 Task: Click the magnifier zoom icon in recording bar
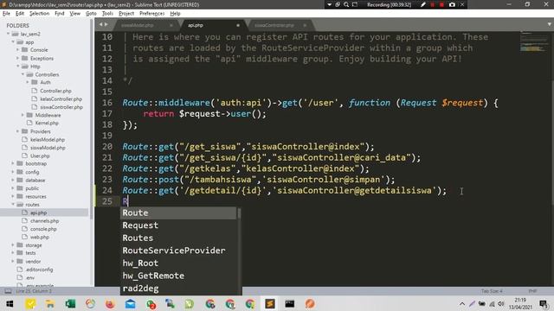pyautogui.click(x=346, y=4)
